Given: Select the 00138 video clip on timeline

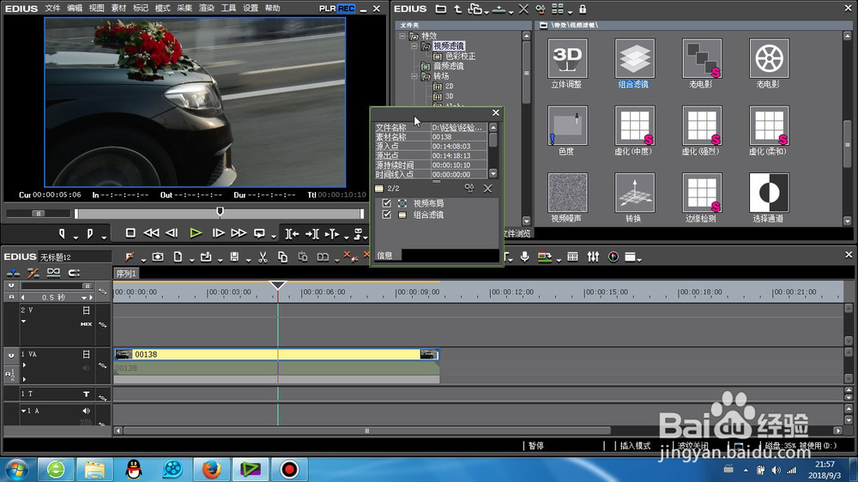Looking at the screenshot, I should pyautogui.click(x=276, y=354).
